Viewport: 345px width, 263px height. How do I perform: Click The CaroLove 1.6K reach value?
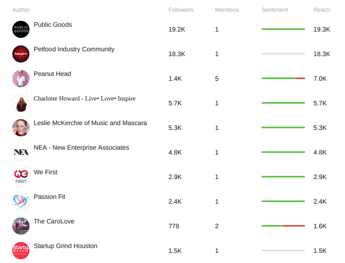tap(320, 226)
